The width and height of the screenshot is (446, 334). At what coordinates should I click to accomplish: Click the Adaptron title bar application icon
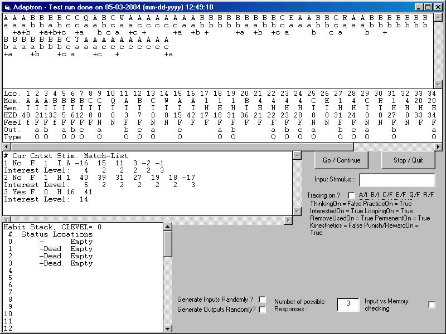tap(7, 7)
